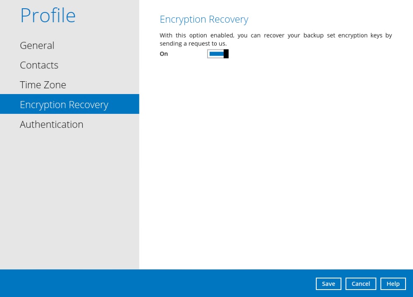413x297 pixels.
Task: Click the Encryption Recovery page title
Action: 204,19
